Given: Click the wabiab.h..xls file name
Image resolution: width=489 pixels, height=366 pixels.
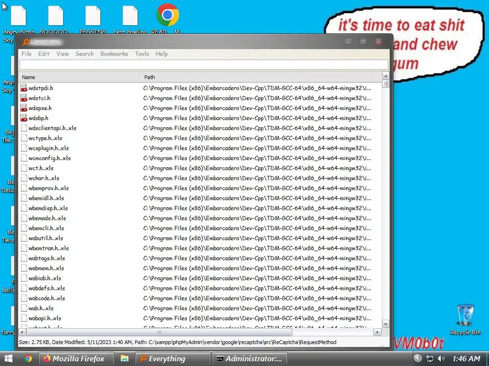Looking at the screenshot, I should (45, 278).
